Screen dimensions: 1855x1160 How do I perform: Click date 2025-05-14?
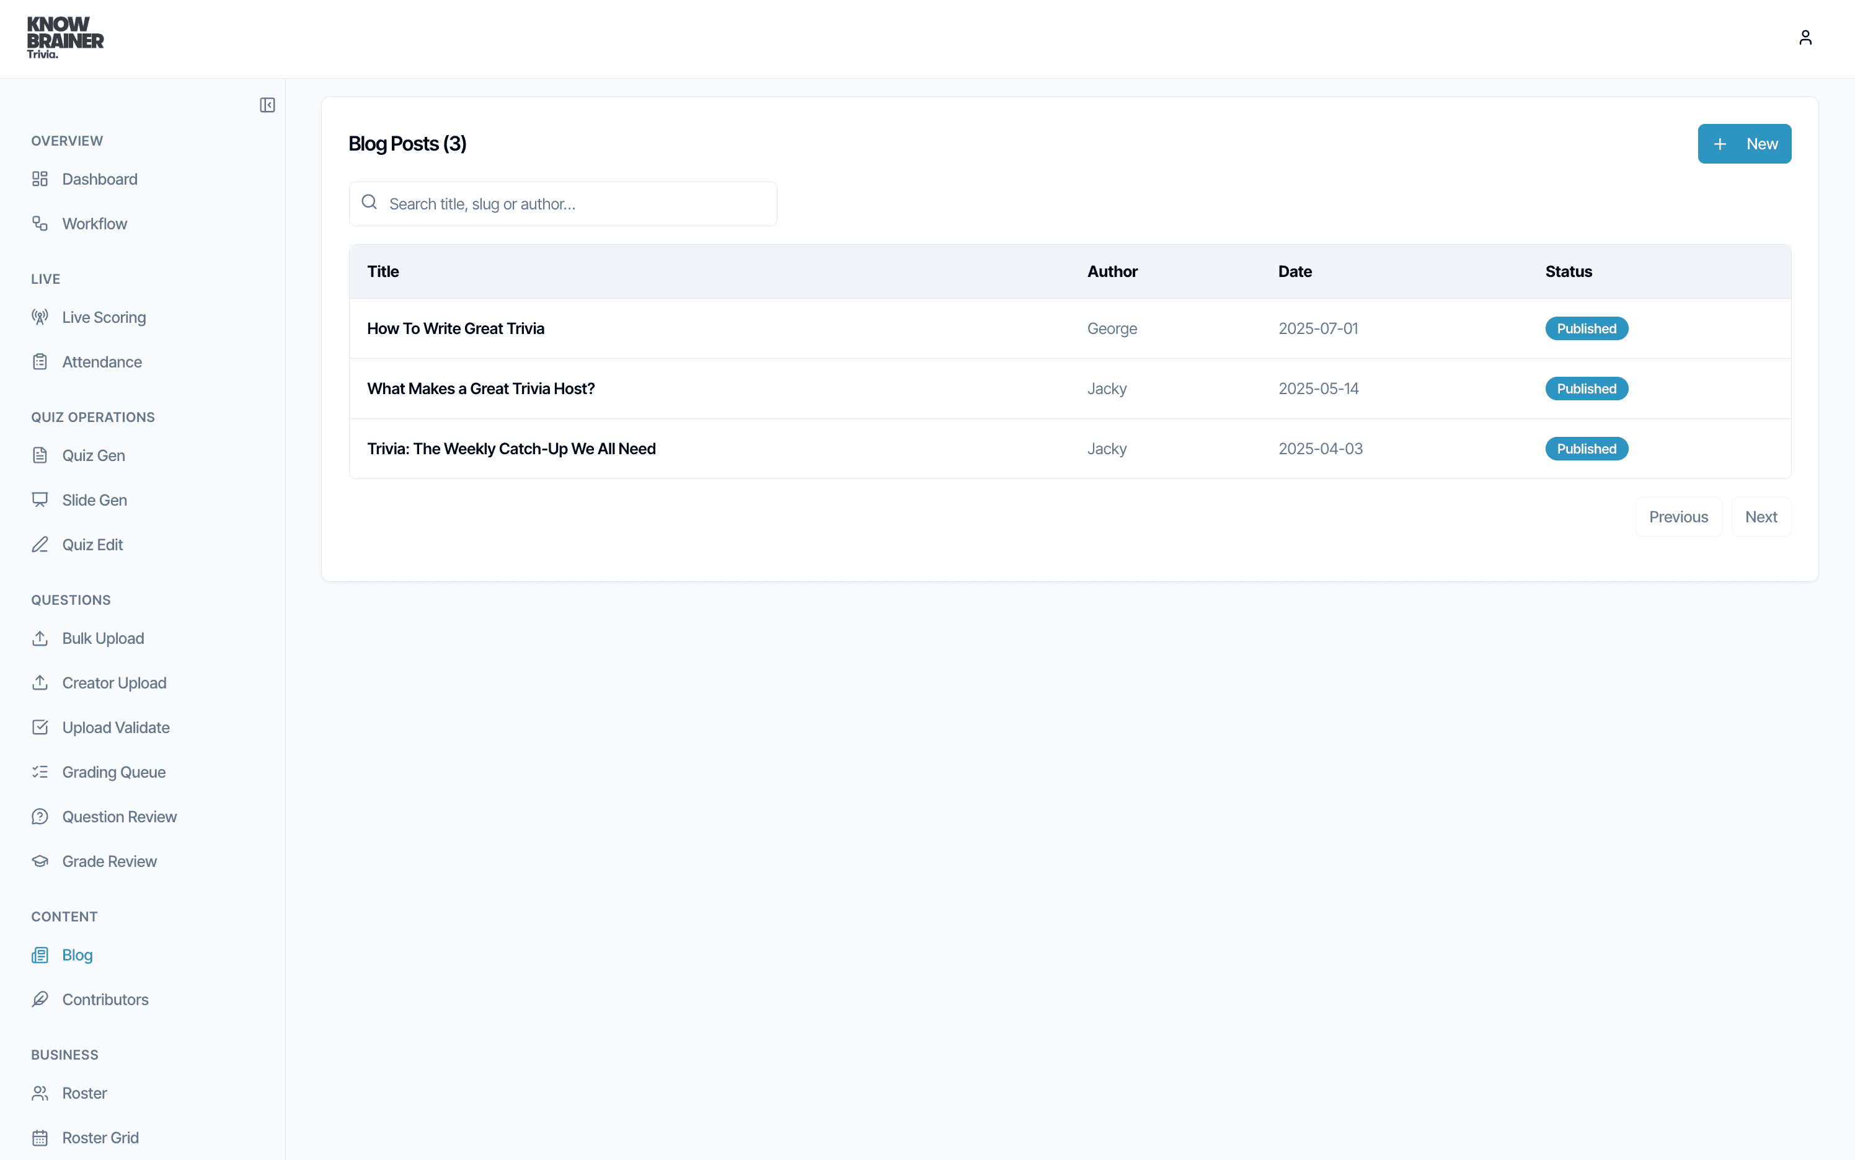tap(1317, 388)
